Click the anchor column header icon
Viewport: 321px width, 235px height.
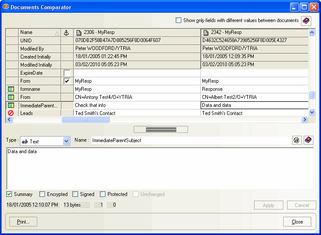coord(66,33)
